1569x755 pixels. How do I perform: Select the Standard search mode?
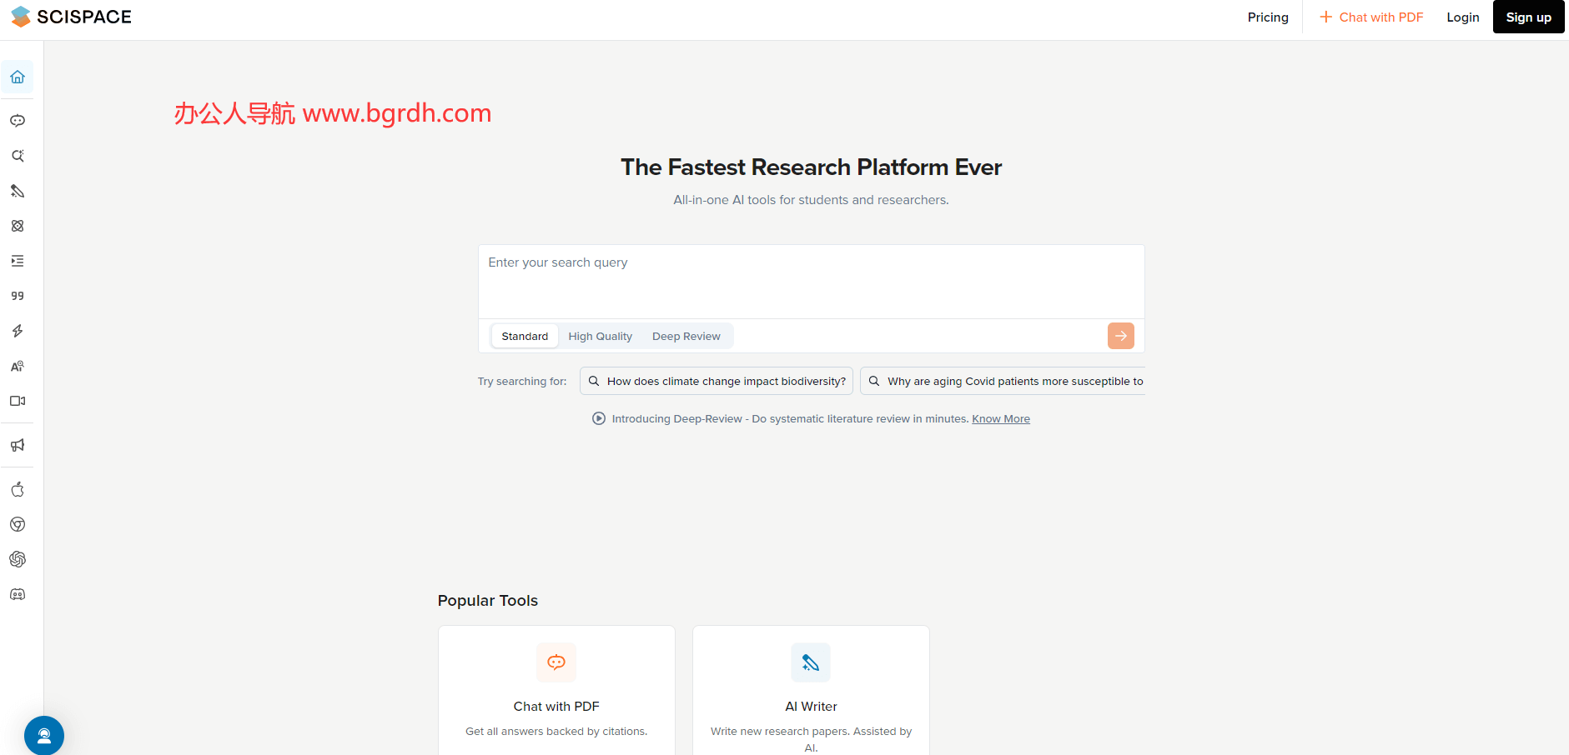[525, 336]
